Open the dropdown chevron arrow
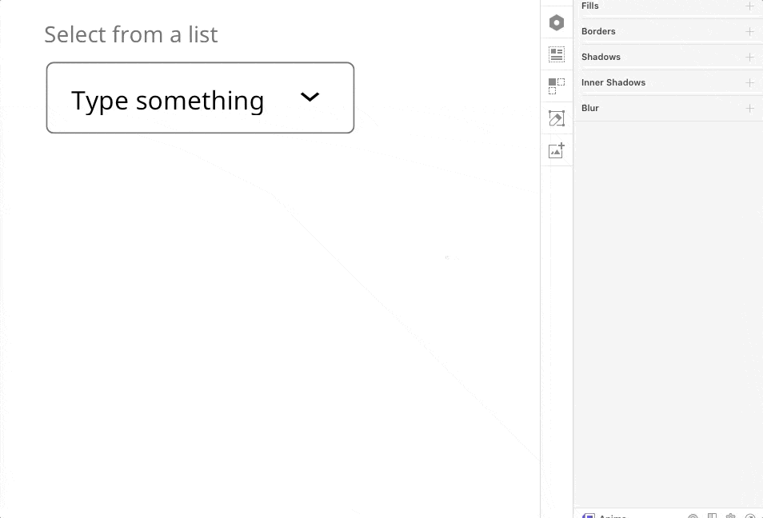Screen dimensions: 763x518 click(310, 98)
